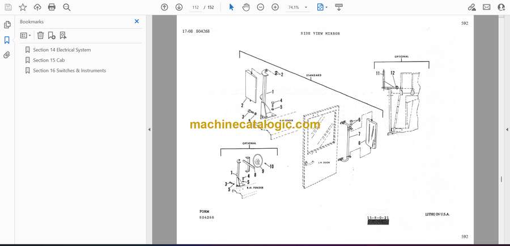Open the bookmark options menu dropdown
Screen dimensions: 510x246
pyautogui.click(x=25, y=36)
